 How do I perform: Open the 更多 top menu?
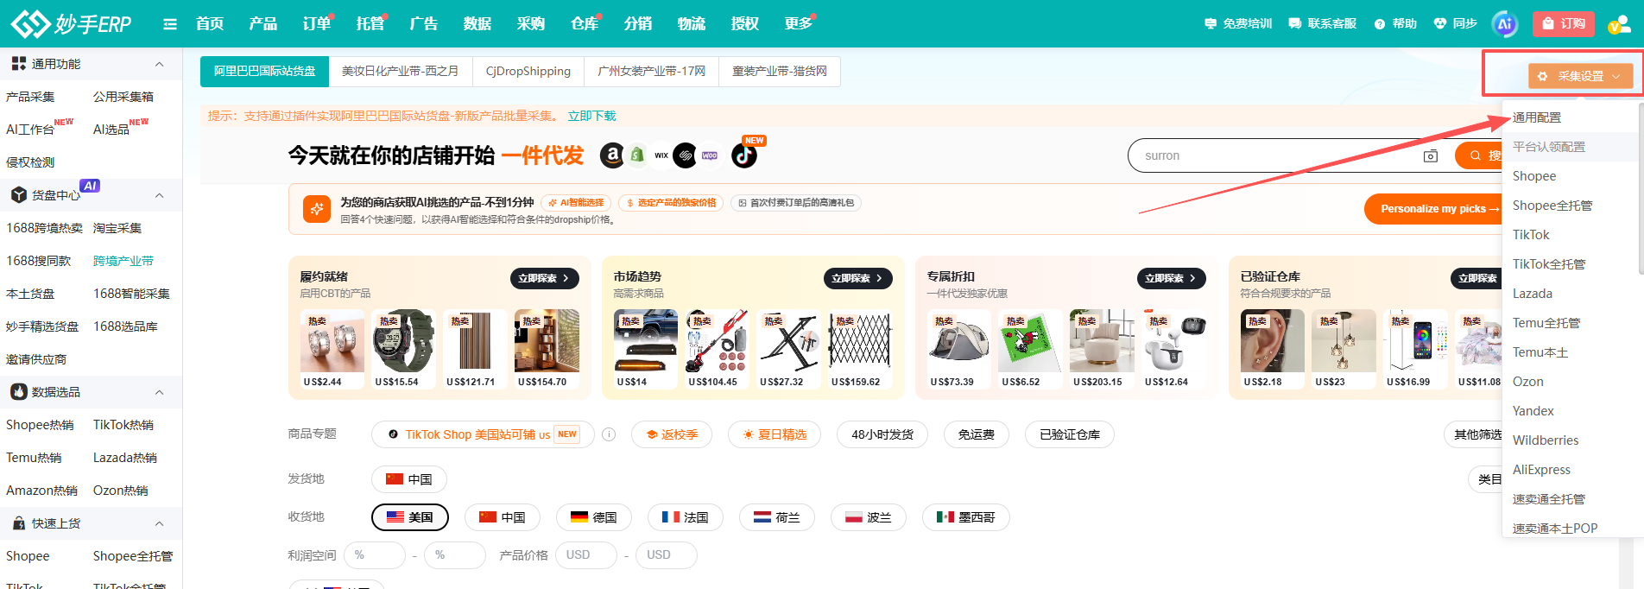click(x=799, y=23)
